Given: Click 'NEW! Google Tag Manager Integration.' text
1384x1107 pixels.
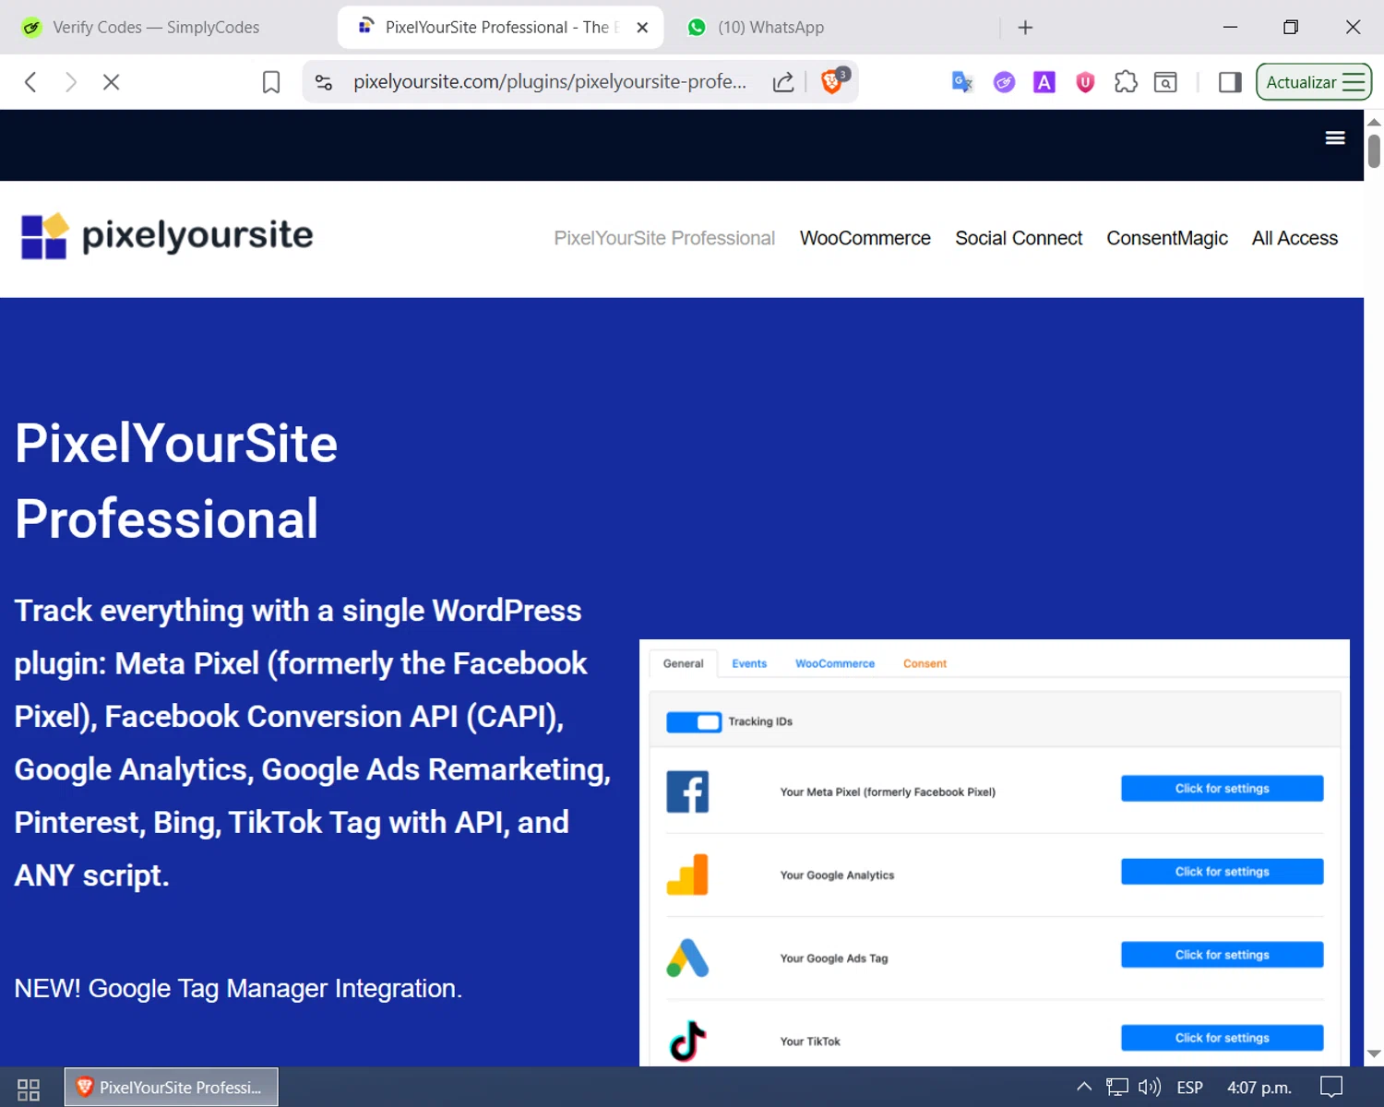Looking at the screenshot, I should click(238, 988).
